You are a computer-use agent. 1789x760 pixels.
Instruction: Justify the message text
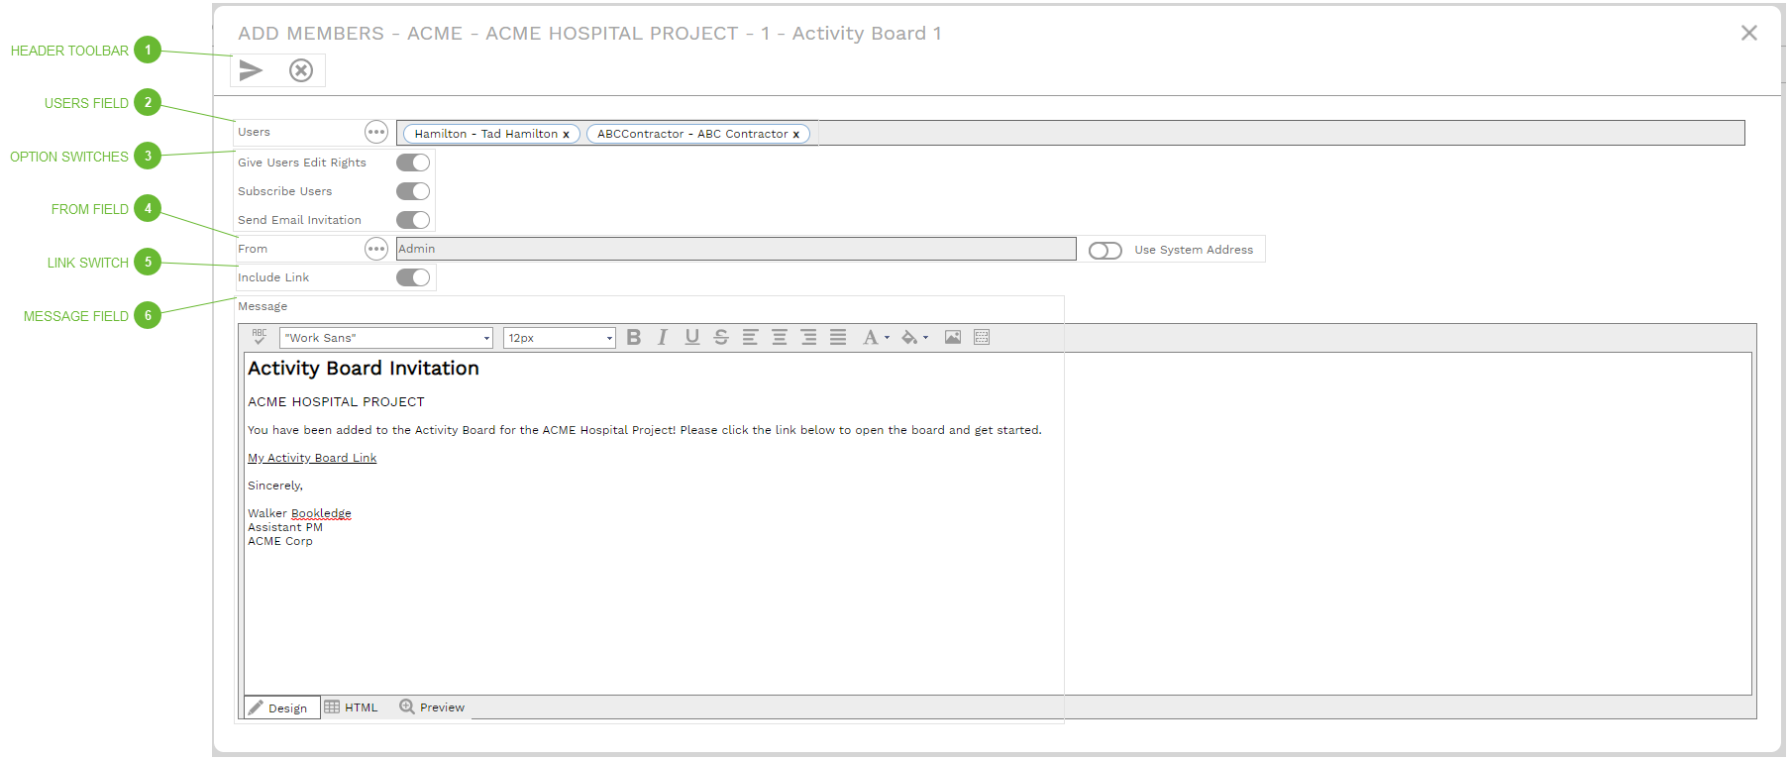tap(838, 337)
